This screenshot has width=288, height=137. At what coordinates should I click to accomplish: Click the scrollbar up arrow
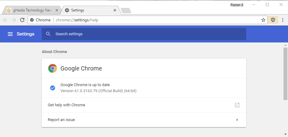(285, 45)
